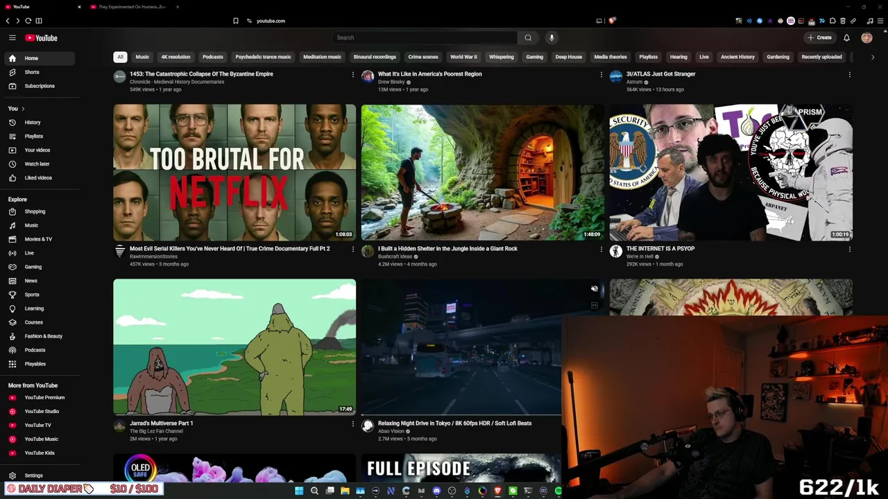This screenshot has width=888, height=499.
Task: Open the Windows Start menu
Action: tap(299, 491)
